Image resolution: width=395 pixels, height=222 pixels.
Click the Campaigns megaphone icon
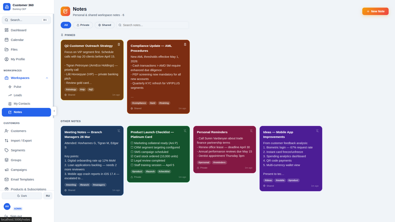click(x=7, y=170)
